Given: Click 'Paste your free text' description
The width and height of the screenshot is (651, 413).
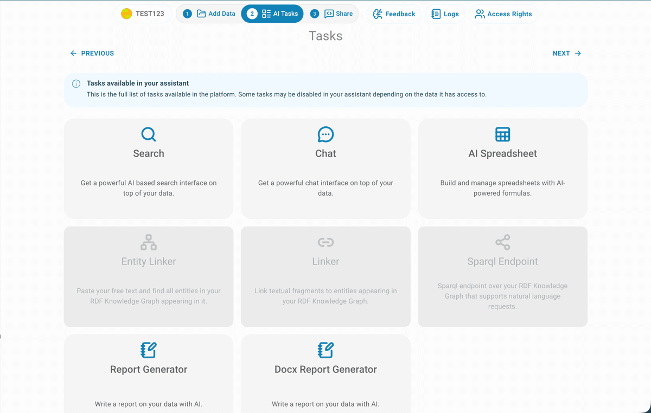Looking at the screenshot, I should 149,296.
